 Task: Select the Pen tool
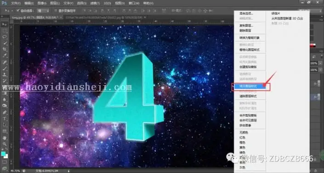point(4,112)
